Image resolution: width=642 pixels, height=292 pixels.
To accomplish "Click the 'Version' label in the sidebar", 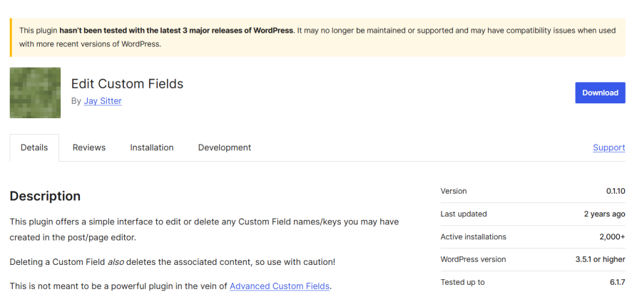I will tap(454, 192).
